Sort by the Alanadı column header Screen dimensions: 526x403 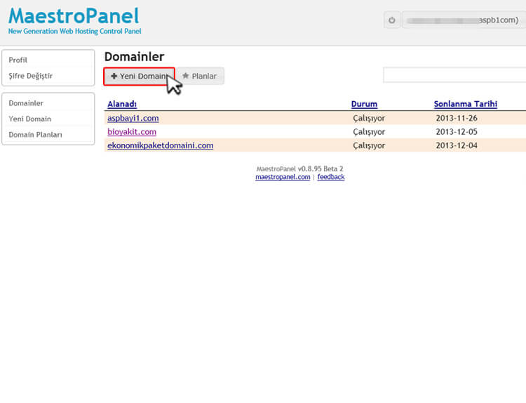(121, 104)
